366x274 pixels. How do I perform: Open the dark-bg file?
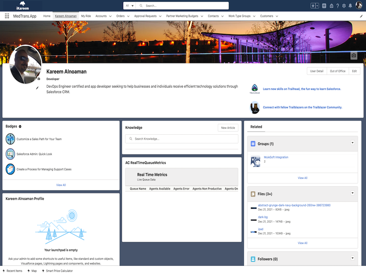[263, 217]
